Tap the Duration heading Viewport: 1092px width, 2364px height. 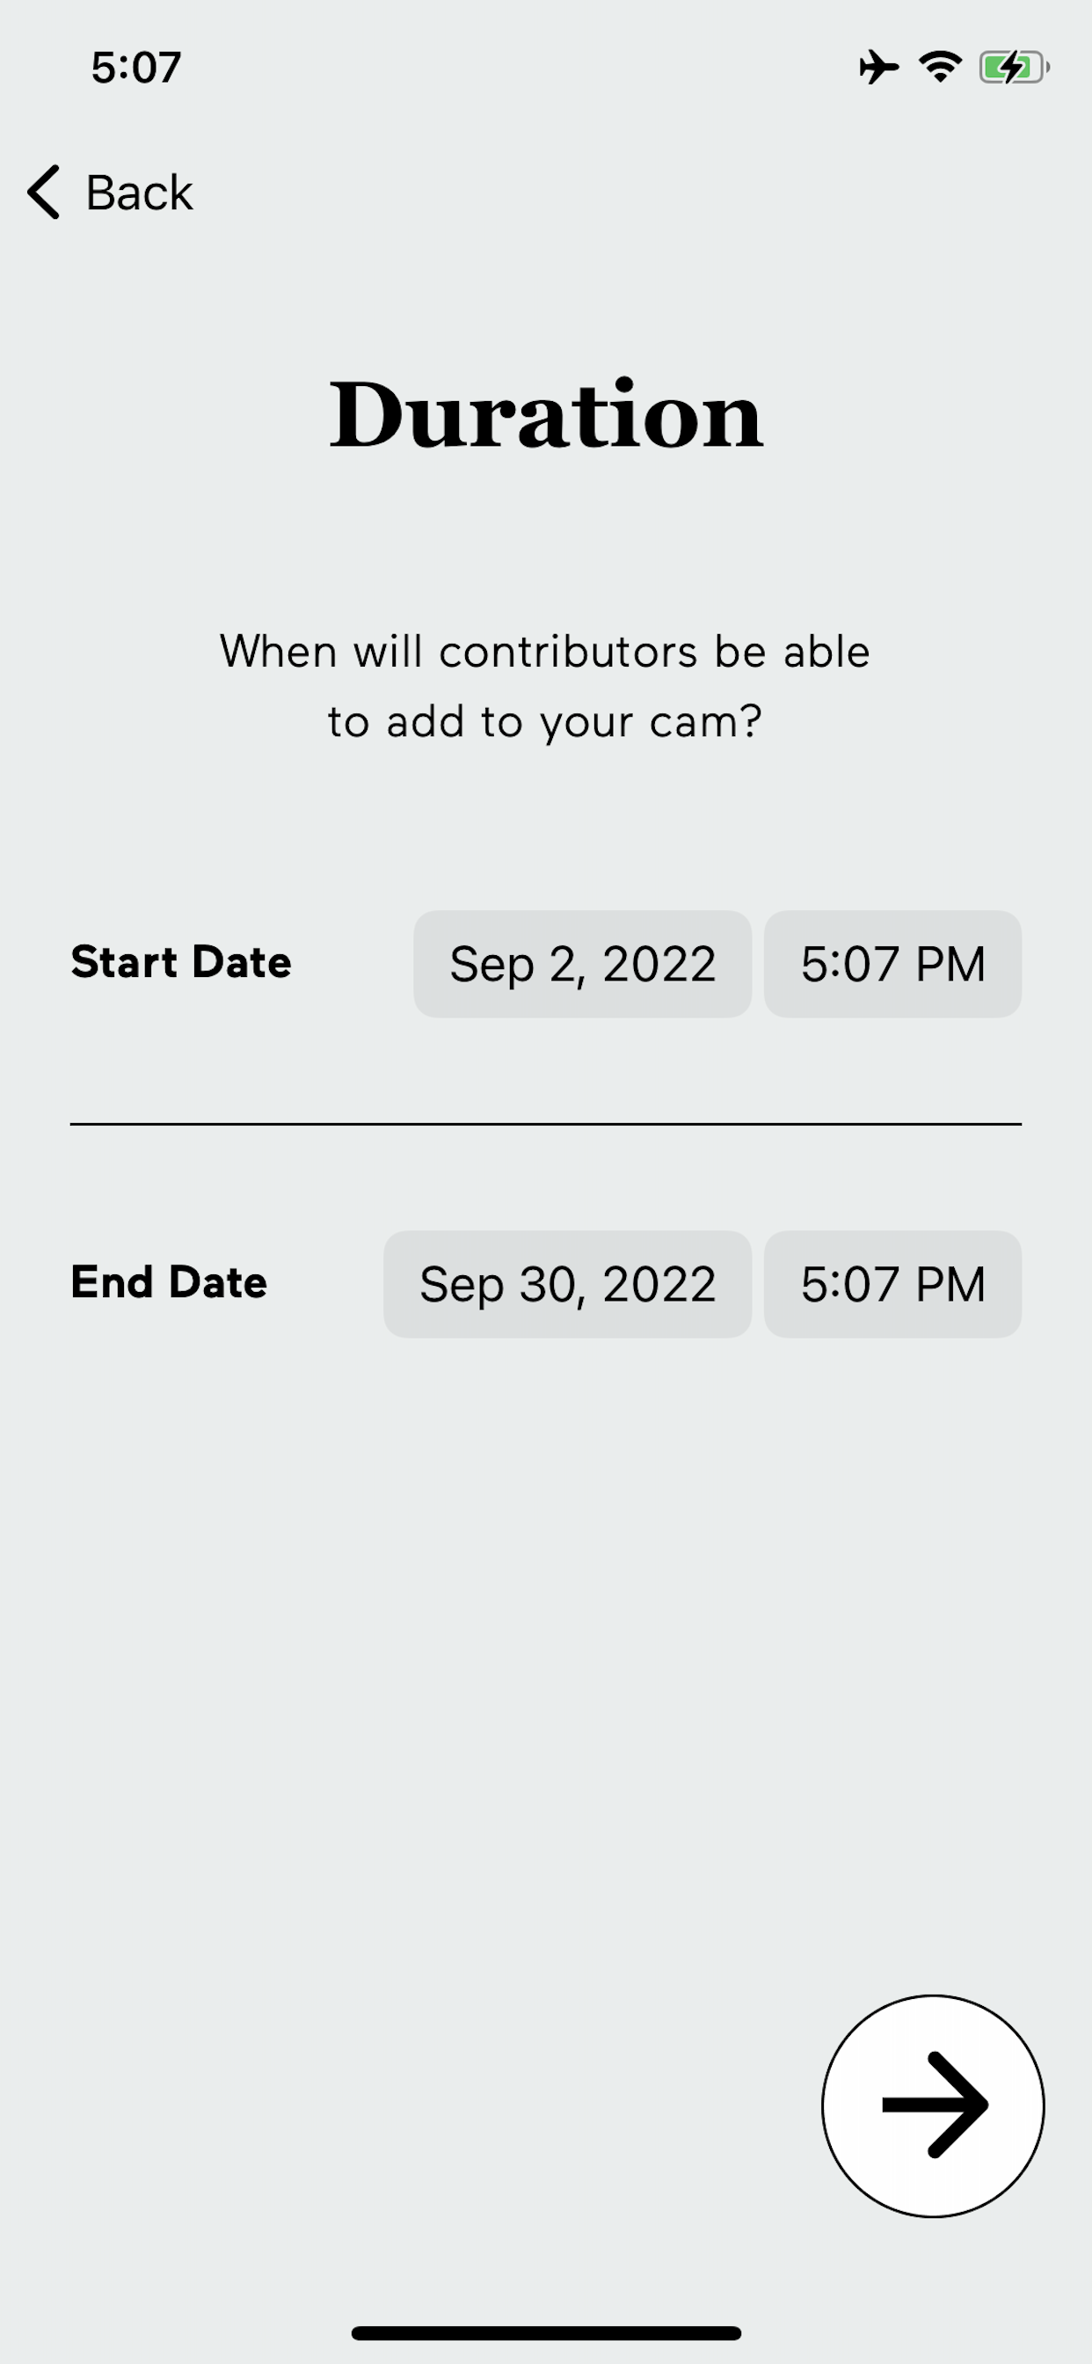click(x=546, y=415)
